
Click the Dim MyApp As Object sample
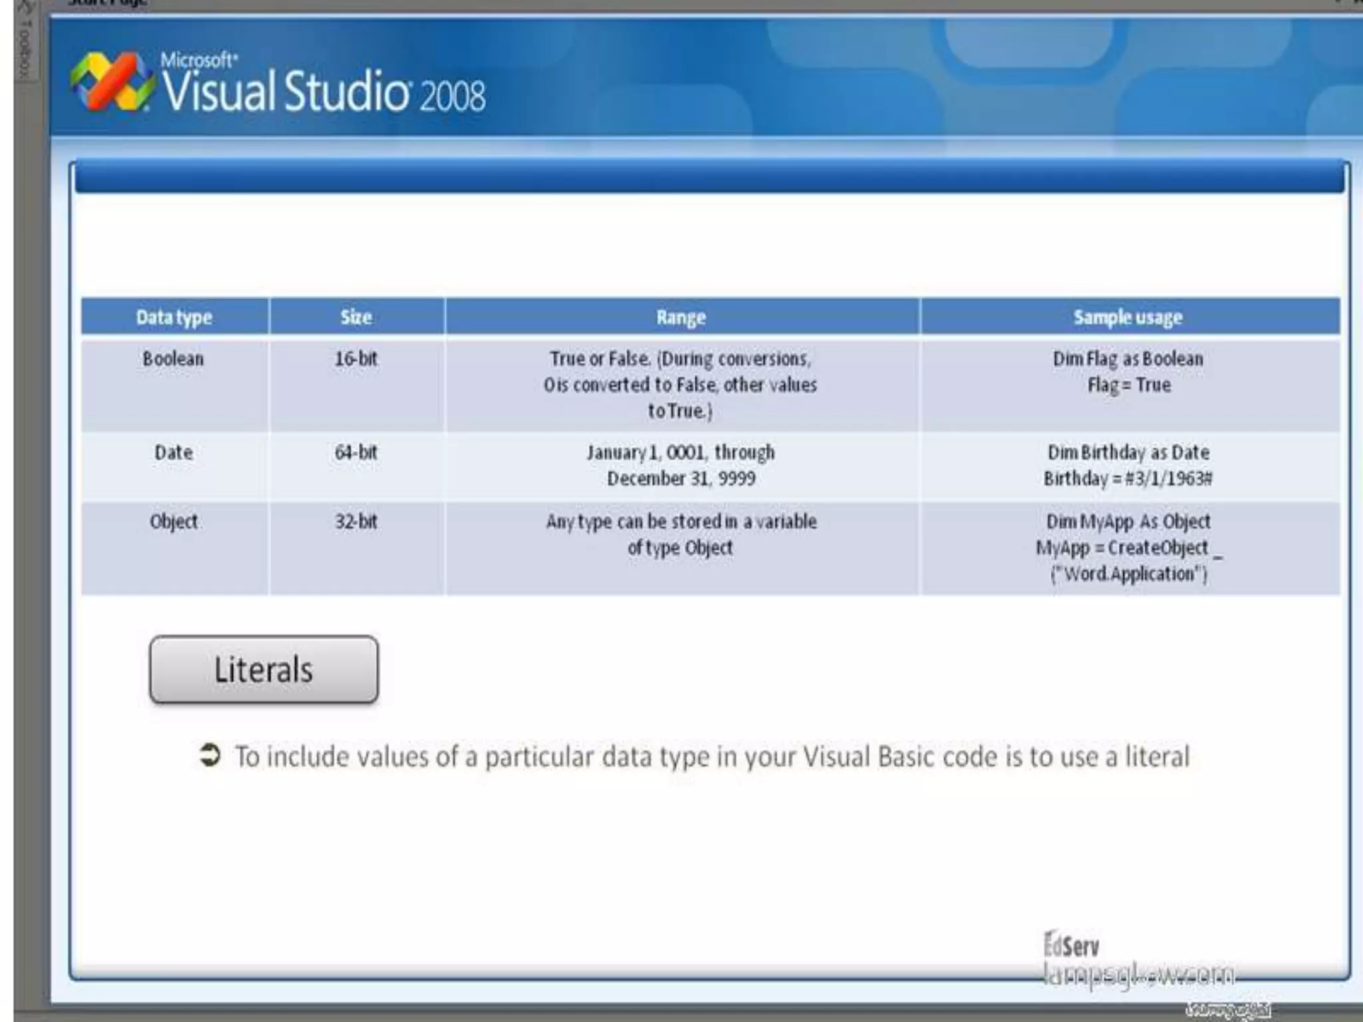point(1129,548)
